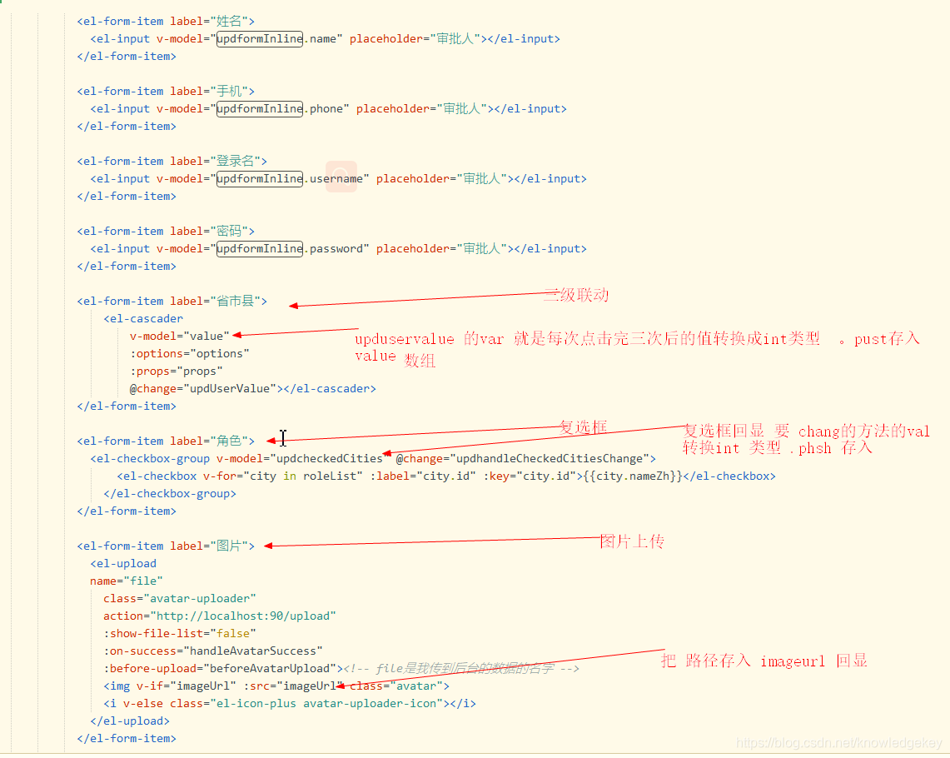
Task: Click the v-model="value" attribute
Action: [x=179, y=337]
